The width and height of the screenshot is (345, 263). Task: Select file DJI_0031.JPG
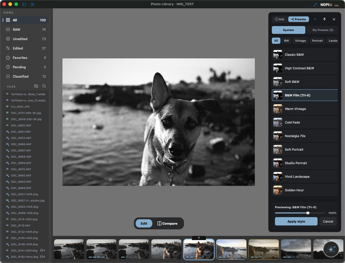click(26, 107)
